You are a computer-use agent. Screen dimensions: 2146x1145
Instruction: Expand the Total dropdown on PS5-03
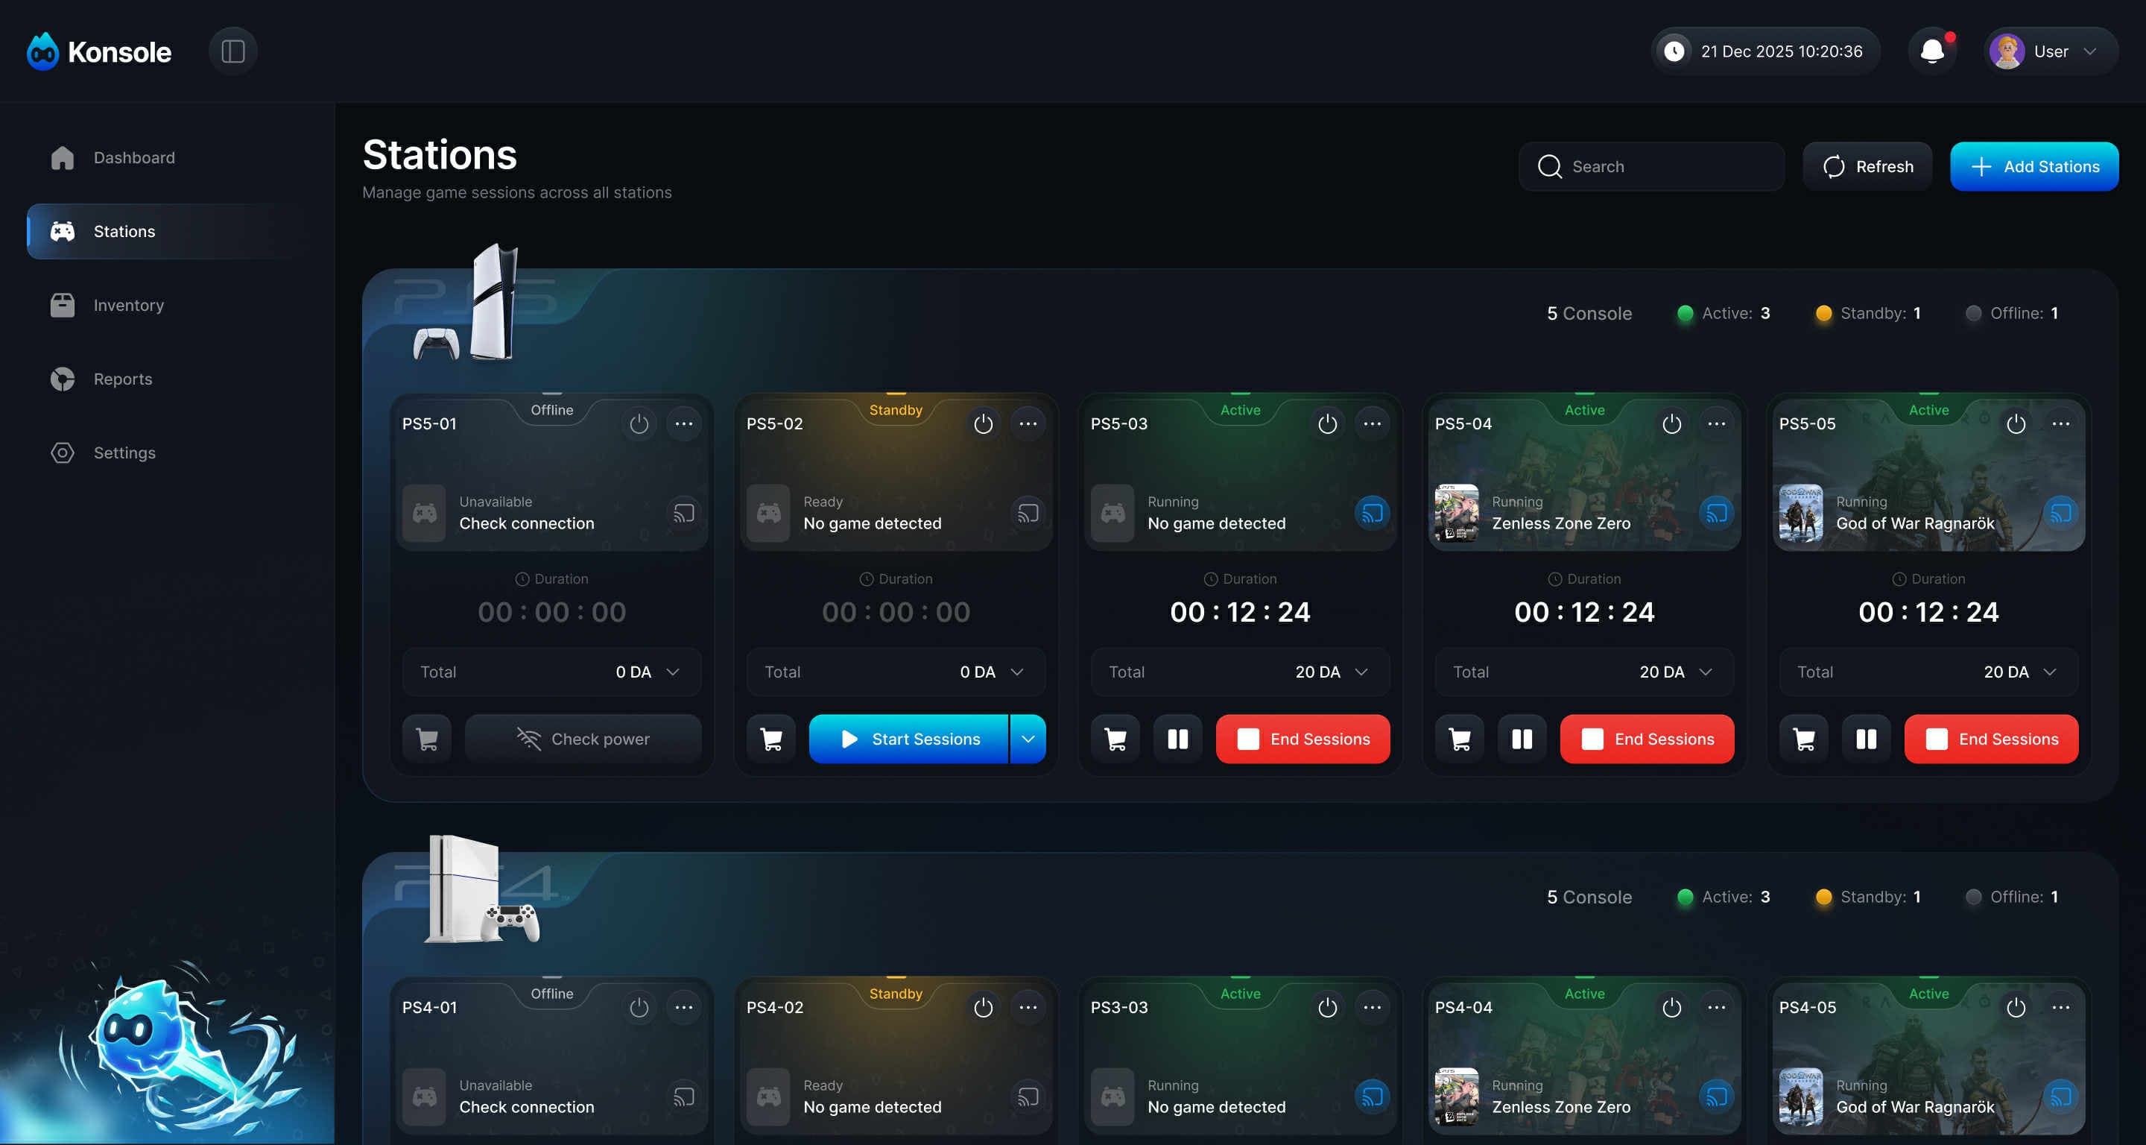[x=1361, y=672]
